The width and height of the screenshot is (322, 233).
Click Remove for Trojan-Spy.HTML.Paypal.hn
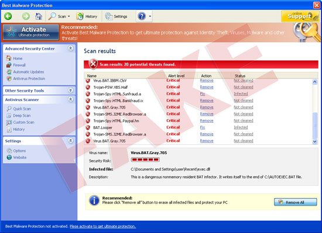click(207, 121)
